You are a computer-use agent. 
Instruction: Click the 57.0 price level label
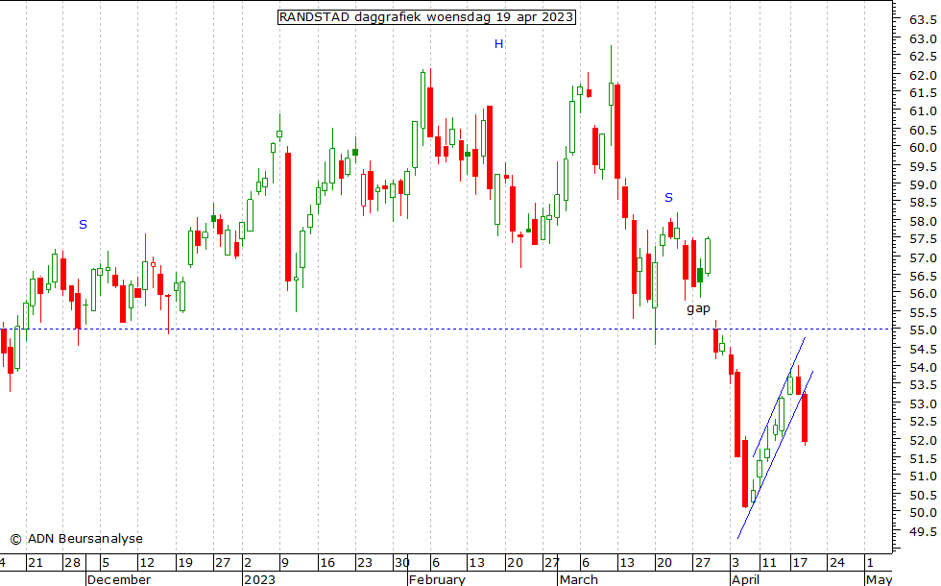[x=923, y=258]
